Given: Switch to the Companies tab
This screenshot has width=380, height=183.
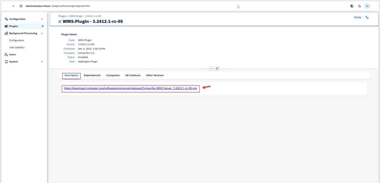Looking at the screenshot, I should click(113, 75).
